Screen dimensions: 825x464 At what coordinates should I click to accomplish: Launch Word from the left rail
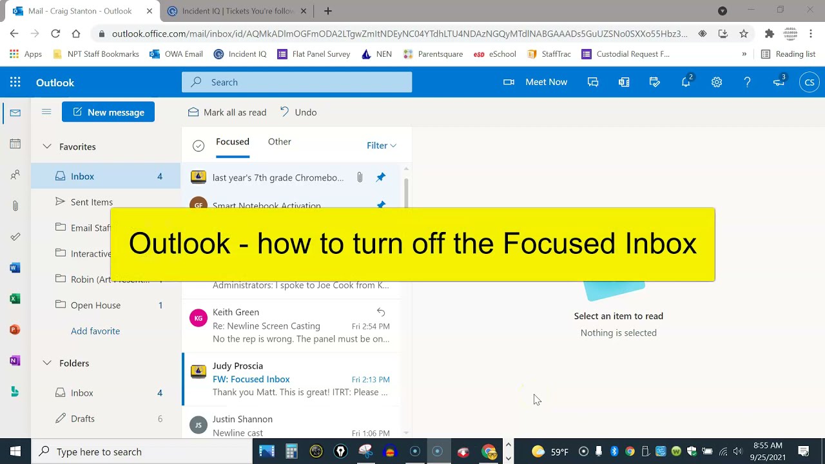tap(15, 267)
